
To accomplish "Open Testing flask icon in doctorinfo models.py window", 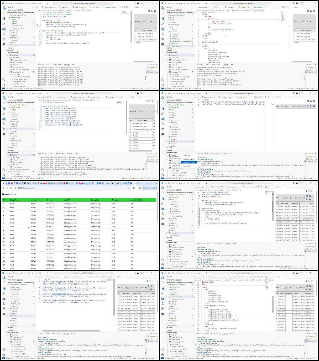I will (x=4, y=124).
